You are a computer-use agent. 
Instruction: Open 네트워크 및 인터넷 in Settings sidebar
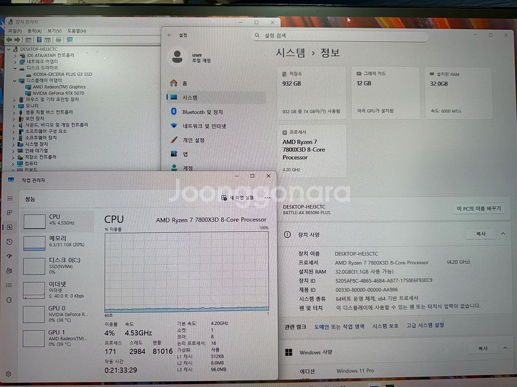click(x=216, y=126)
